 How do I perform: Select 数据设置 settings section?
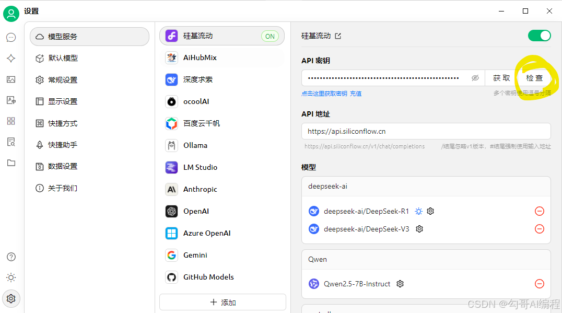(90, 166)
